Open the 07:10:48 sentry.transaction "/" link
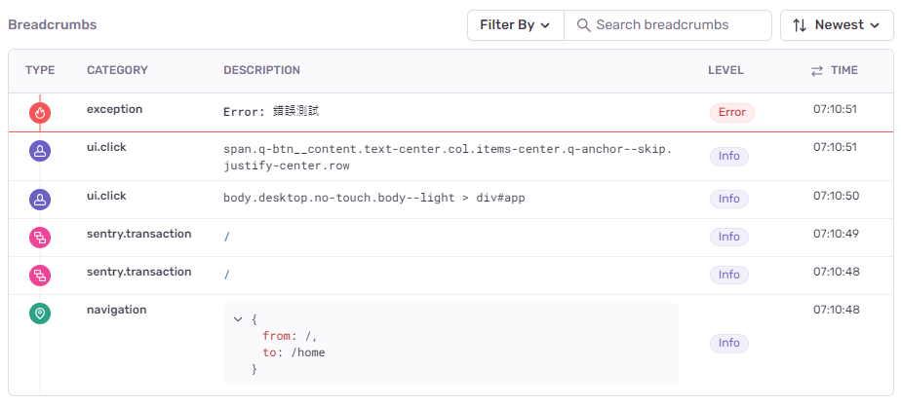Viewport: 901px width, 405px height. 226,275
